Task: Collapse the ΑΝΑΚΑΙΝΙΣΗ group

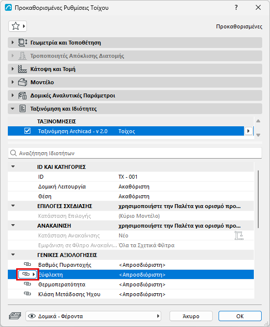Action: tap(13, 225)
